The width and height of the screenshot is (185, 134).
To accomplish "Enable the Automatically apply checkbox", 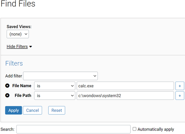I will pyautogui.click(x=134, y=129).
